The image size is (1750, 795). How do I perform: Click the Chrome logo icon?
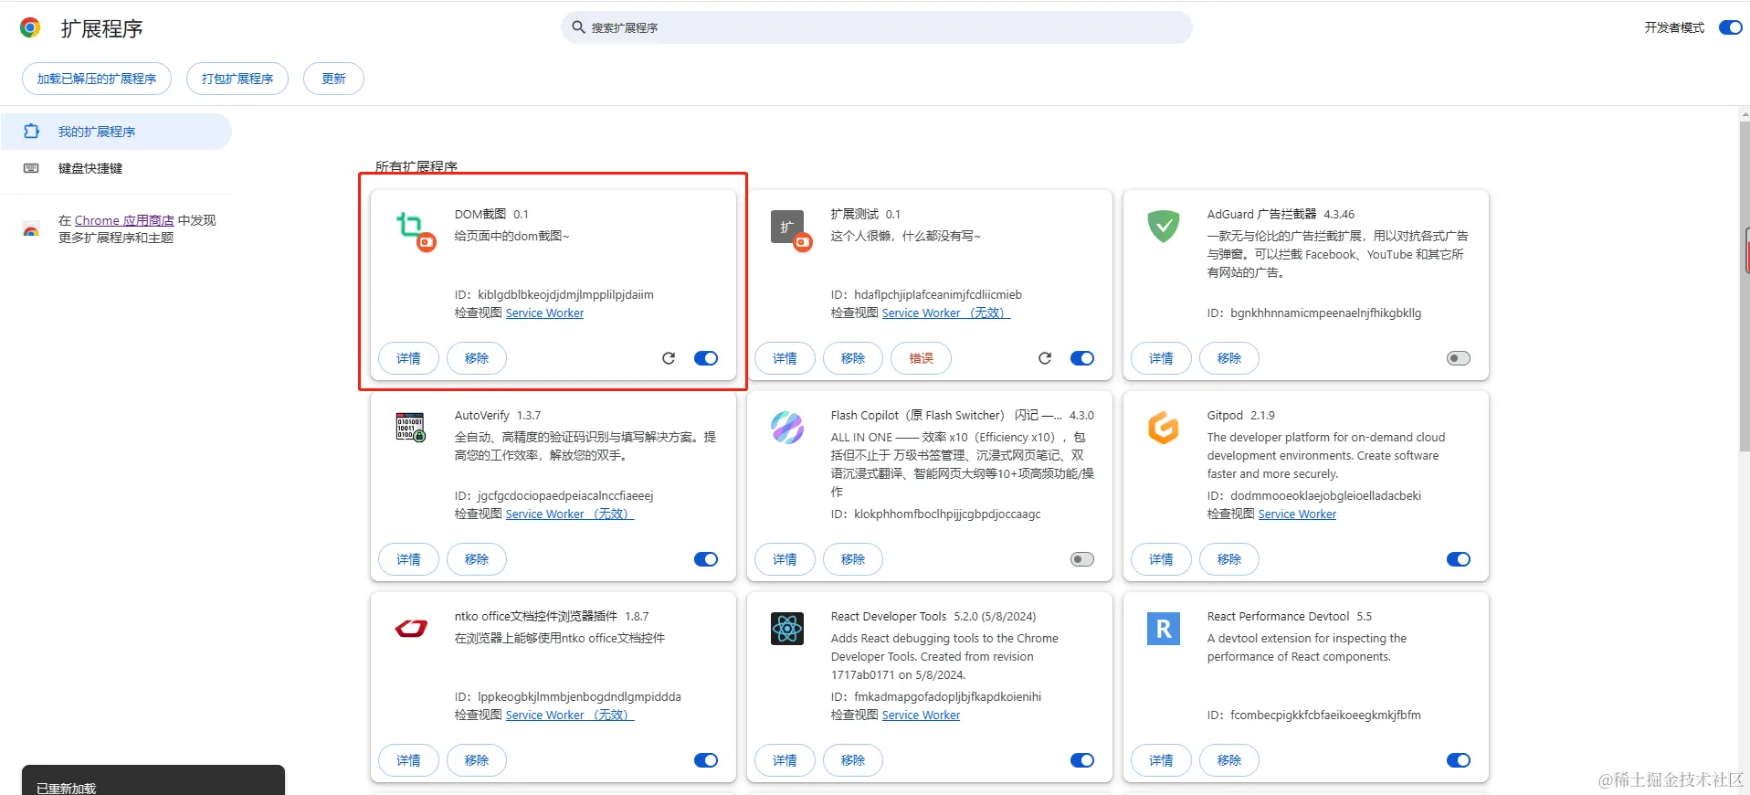click(x=30, y=27)
